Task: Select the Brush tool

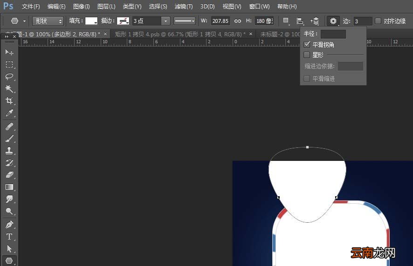Action: click(x=9, y=139)
